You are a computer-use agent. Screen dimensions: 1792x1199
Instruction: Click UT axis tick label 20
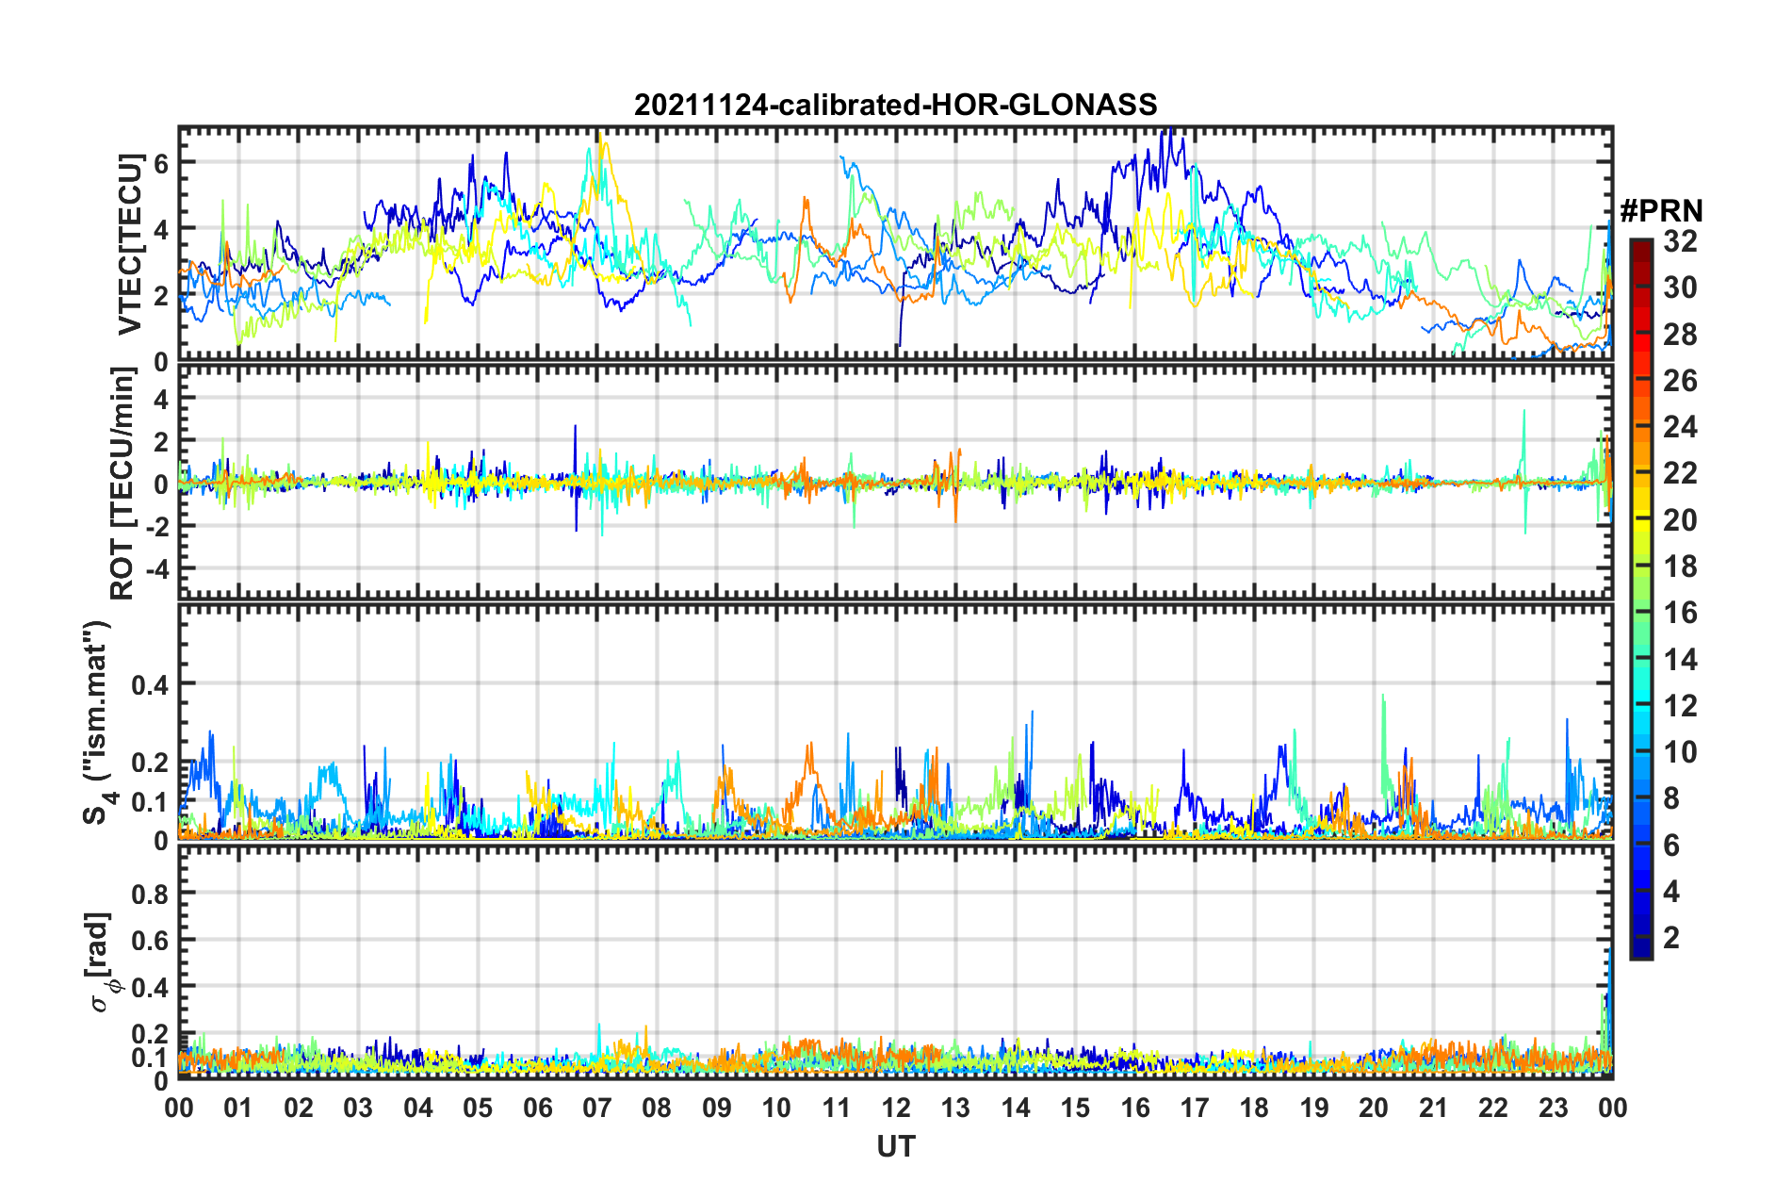1374,1108
